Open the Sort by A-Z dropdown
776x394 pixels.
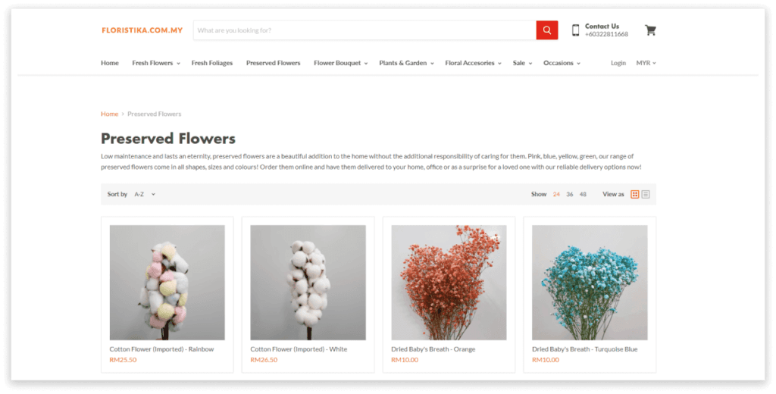click(x=145, y=195)
